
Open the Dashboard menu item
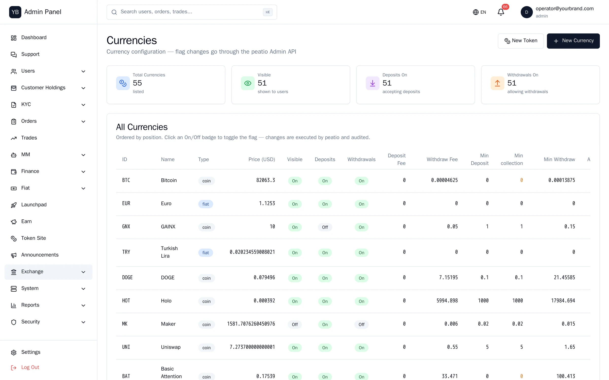pos(48,37)
